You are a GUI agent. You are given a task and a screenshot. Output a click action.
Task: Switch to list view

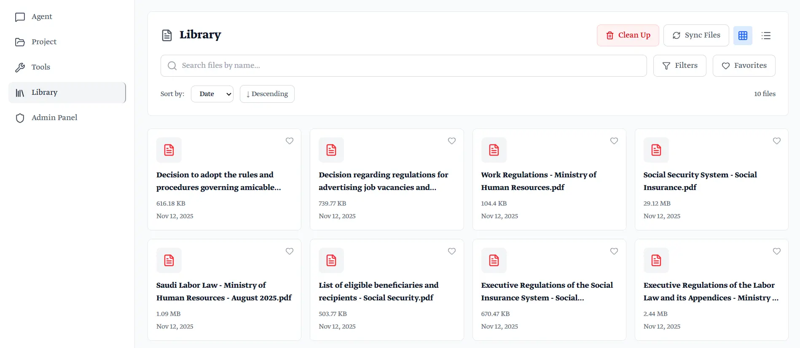(x=766, y=35)
